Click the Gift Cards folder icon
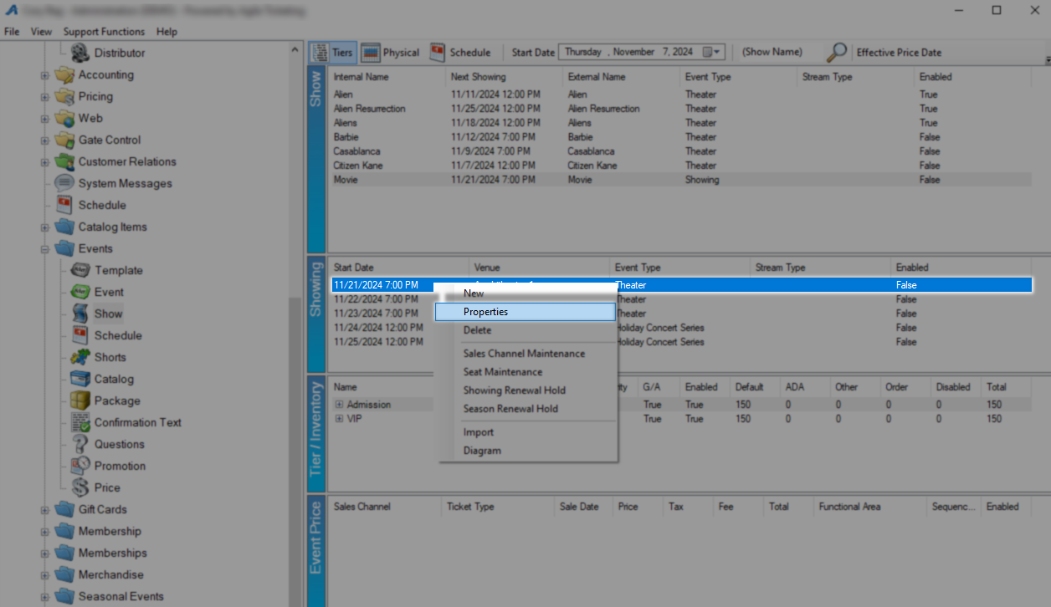 point(64,510)
